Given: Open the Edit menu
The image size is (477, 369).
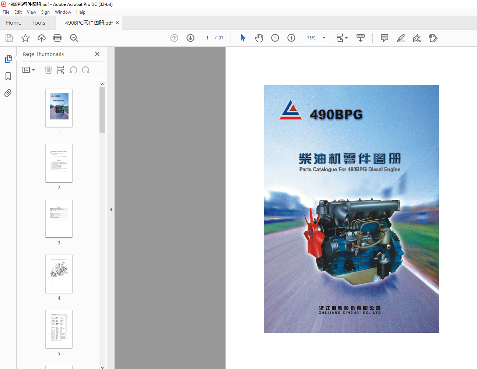Looking at the screenshot, I should tap(18, 12).
